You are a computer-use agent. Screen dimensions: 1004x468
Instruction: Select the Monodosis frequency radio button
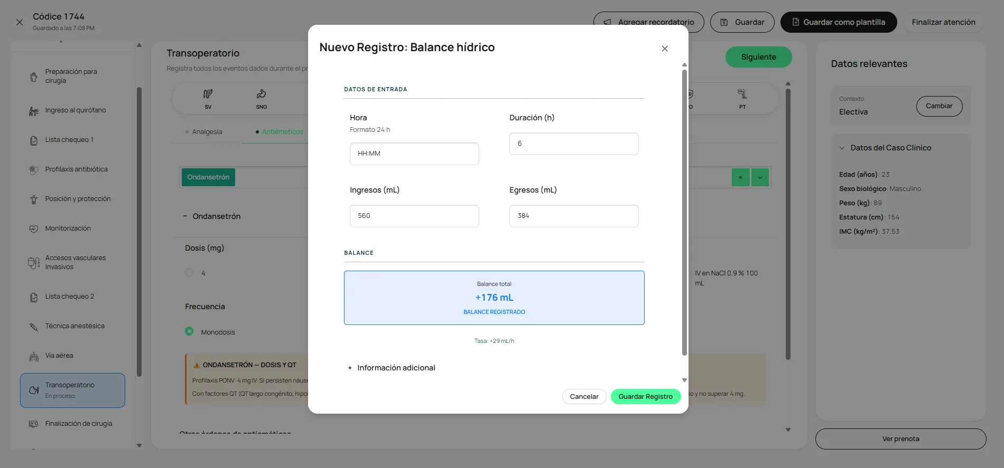click(189, 331)
